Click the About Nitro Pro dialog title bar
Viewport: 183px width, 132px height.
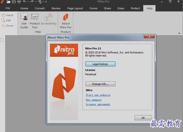pos(95,38)
